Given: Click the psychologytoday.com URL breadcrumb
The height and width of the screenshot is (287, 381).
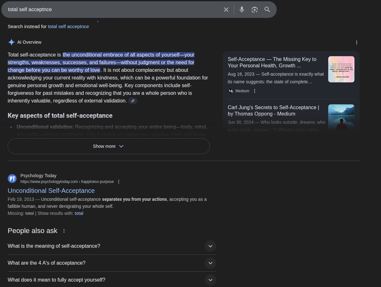Looking at the screenshot, I should [67, 182].
